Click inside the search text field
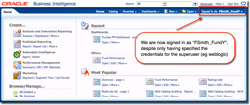The image size is (250, 105). pos(179,4)
